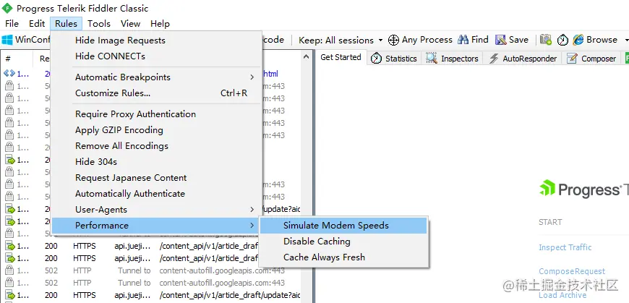The width and height of the screenshot is (629, 303).
Task: Click the Inspect Traffic link
Action: point(565,247)
